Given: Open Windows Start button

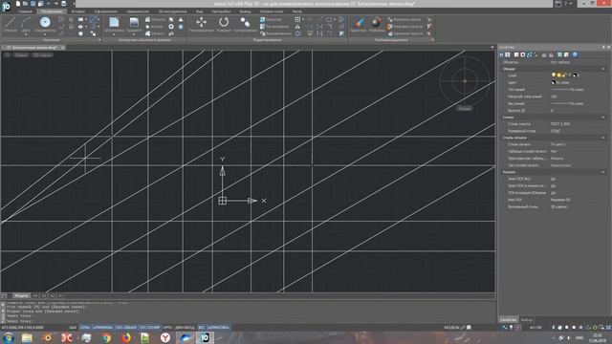Looking at the screenshot, I should pos(9,337).
